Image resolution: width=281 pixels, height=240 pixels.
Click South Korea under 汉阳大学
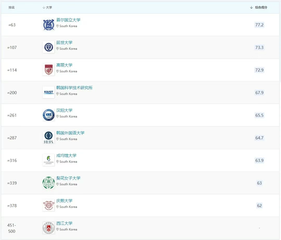(x=68, y=116)
